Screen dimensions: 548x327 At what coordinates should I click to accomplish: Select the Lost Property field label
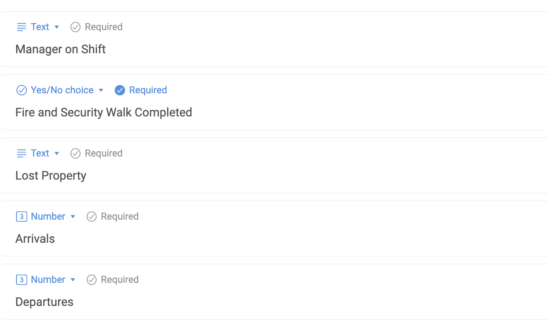coord(51,176)
